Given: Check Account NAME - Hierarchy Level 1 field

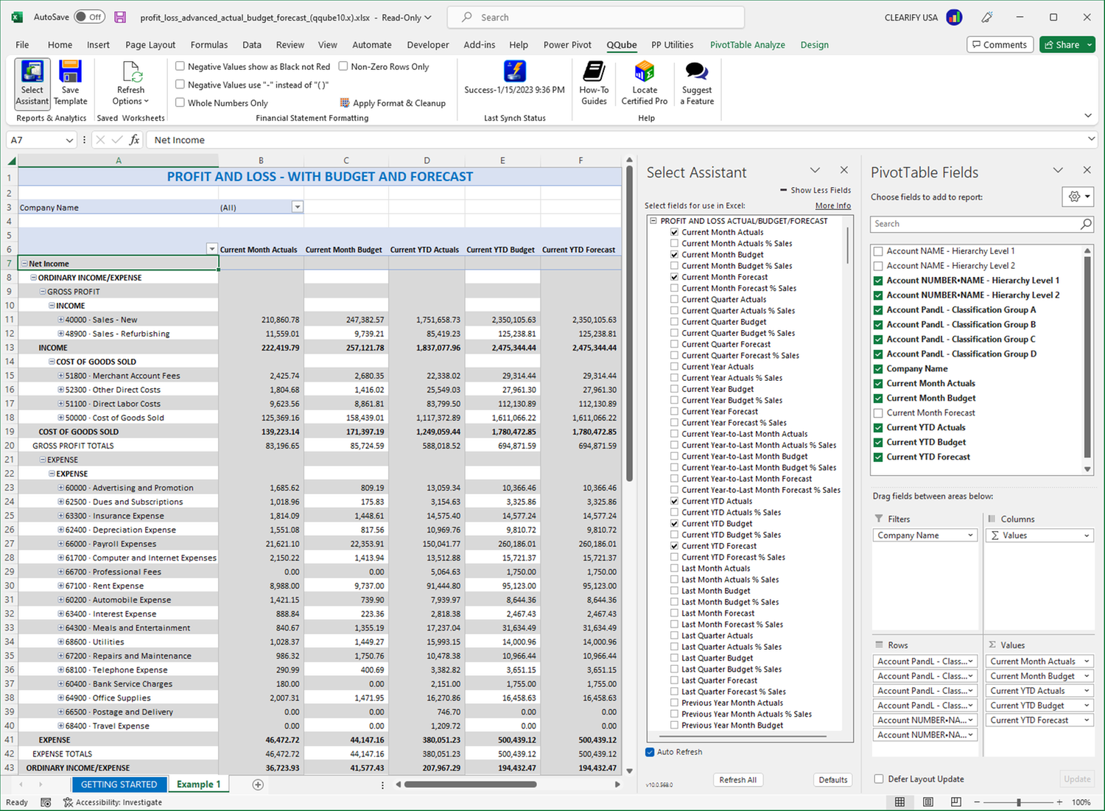Looking at the screenshot, I should pos(878,250).
